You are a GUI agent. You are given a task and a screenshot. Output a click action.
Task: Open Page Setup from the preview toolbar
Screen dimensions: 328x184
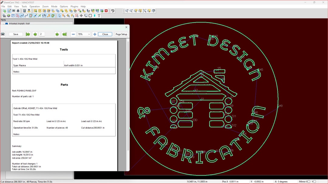[121, 34]
